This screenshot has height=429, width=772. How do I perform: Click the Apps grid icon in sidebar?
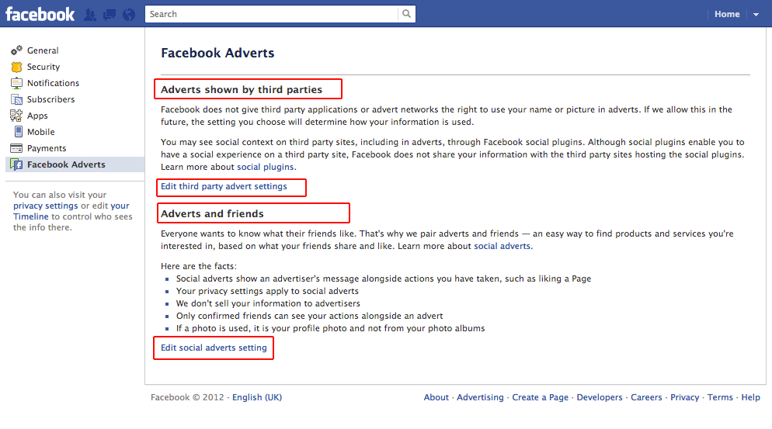click(16, 116)
